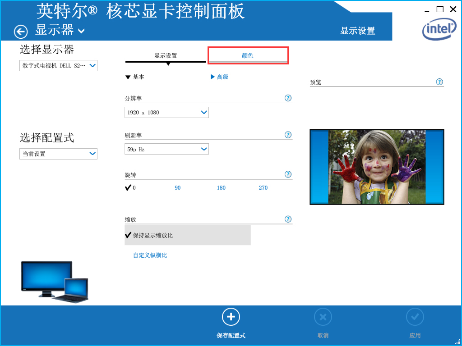Open the 预览 help question mark icon
The width and height of the screenshot is (462, 346).
tap(439, 82)
